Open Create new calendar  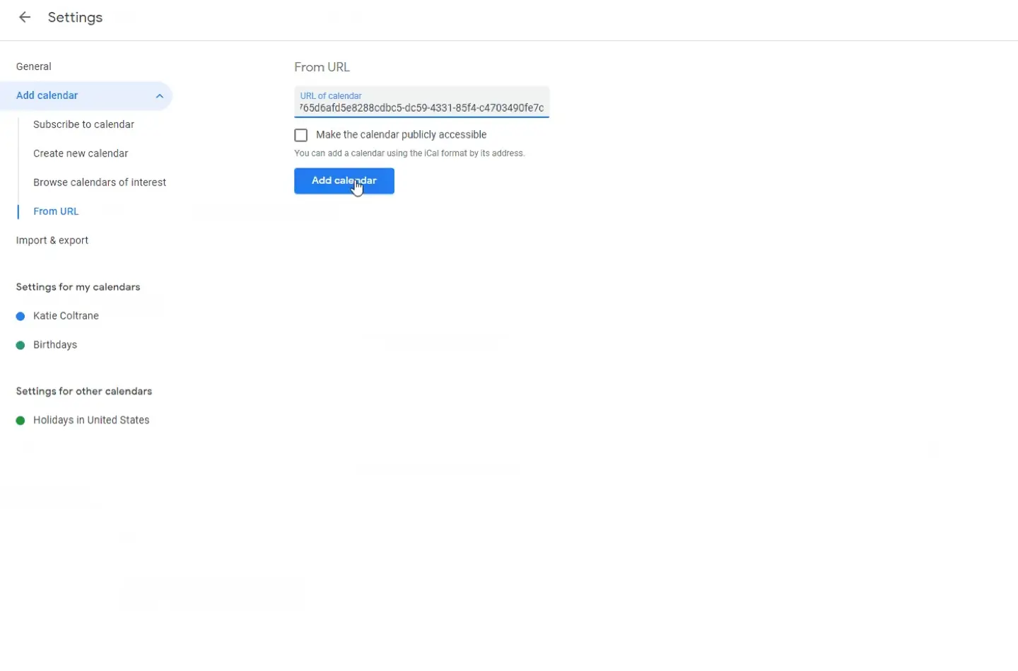81,153
